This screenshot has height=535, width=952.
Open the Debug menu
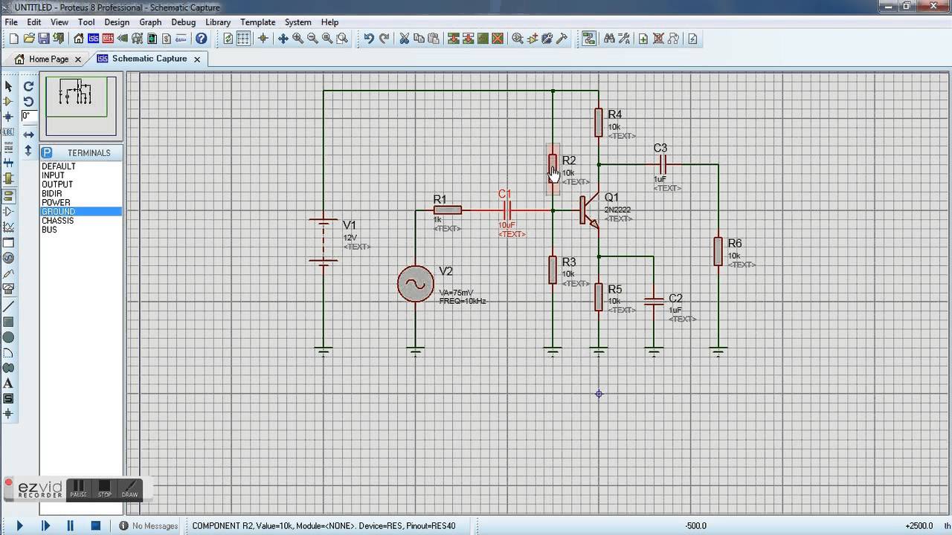coord(184,22)
